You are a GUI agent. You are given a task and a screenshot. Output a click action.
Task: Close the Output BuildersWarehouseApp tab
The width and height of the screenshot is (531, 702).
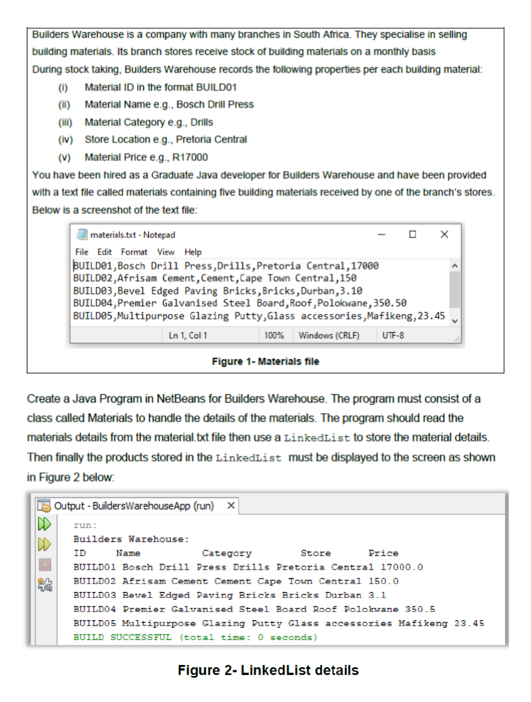pyautogui.click(x=231, y=505)
